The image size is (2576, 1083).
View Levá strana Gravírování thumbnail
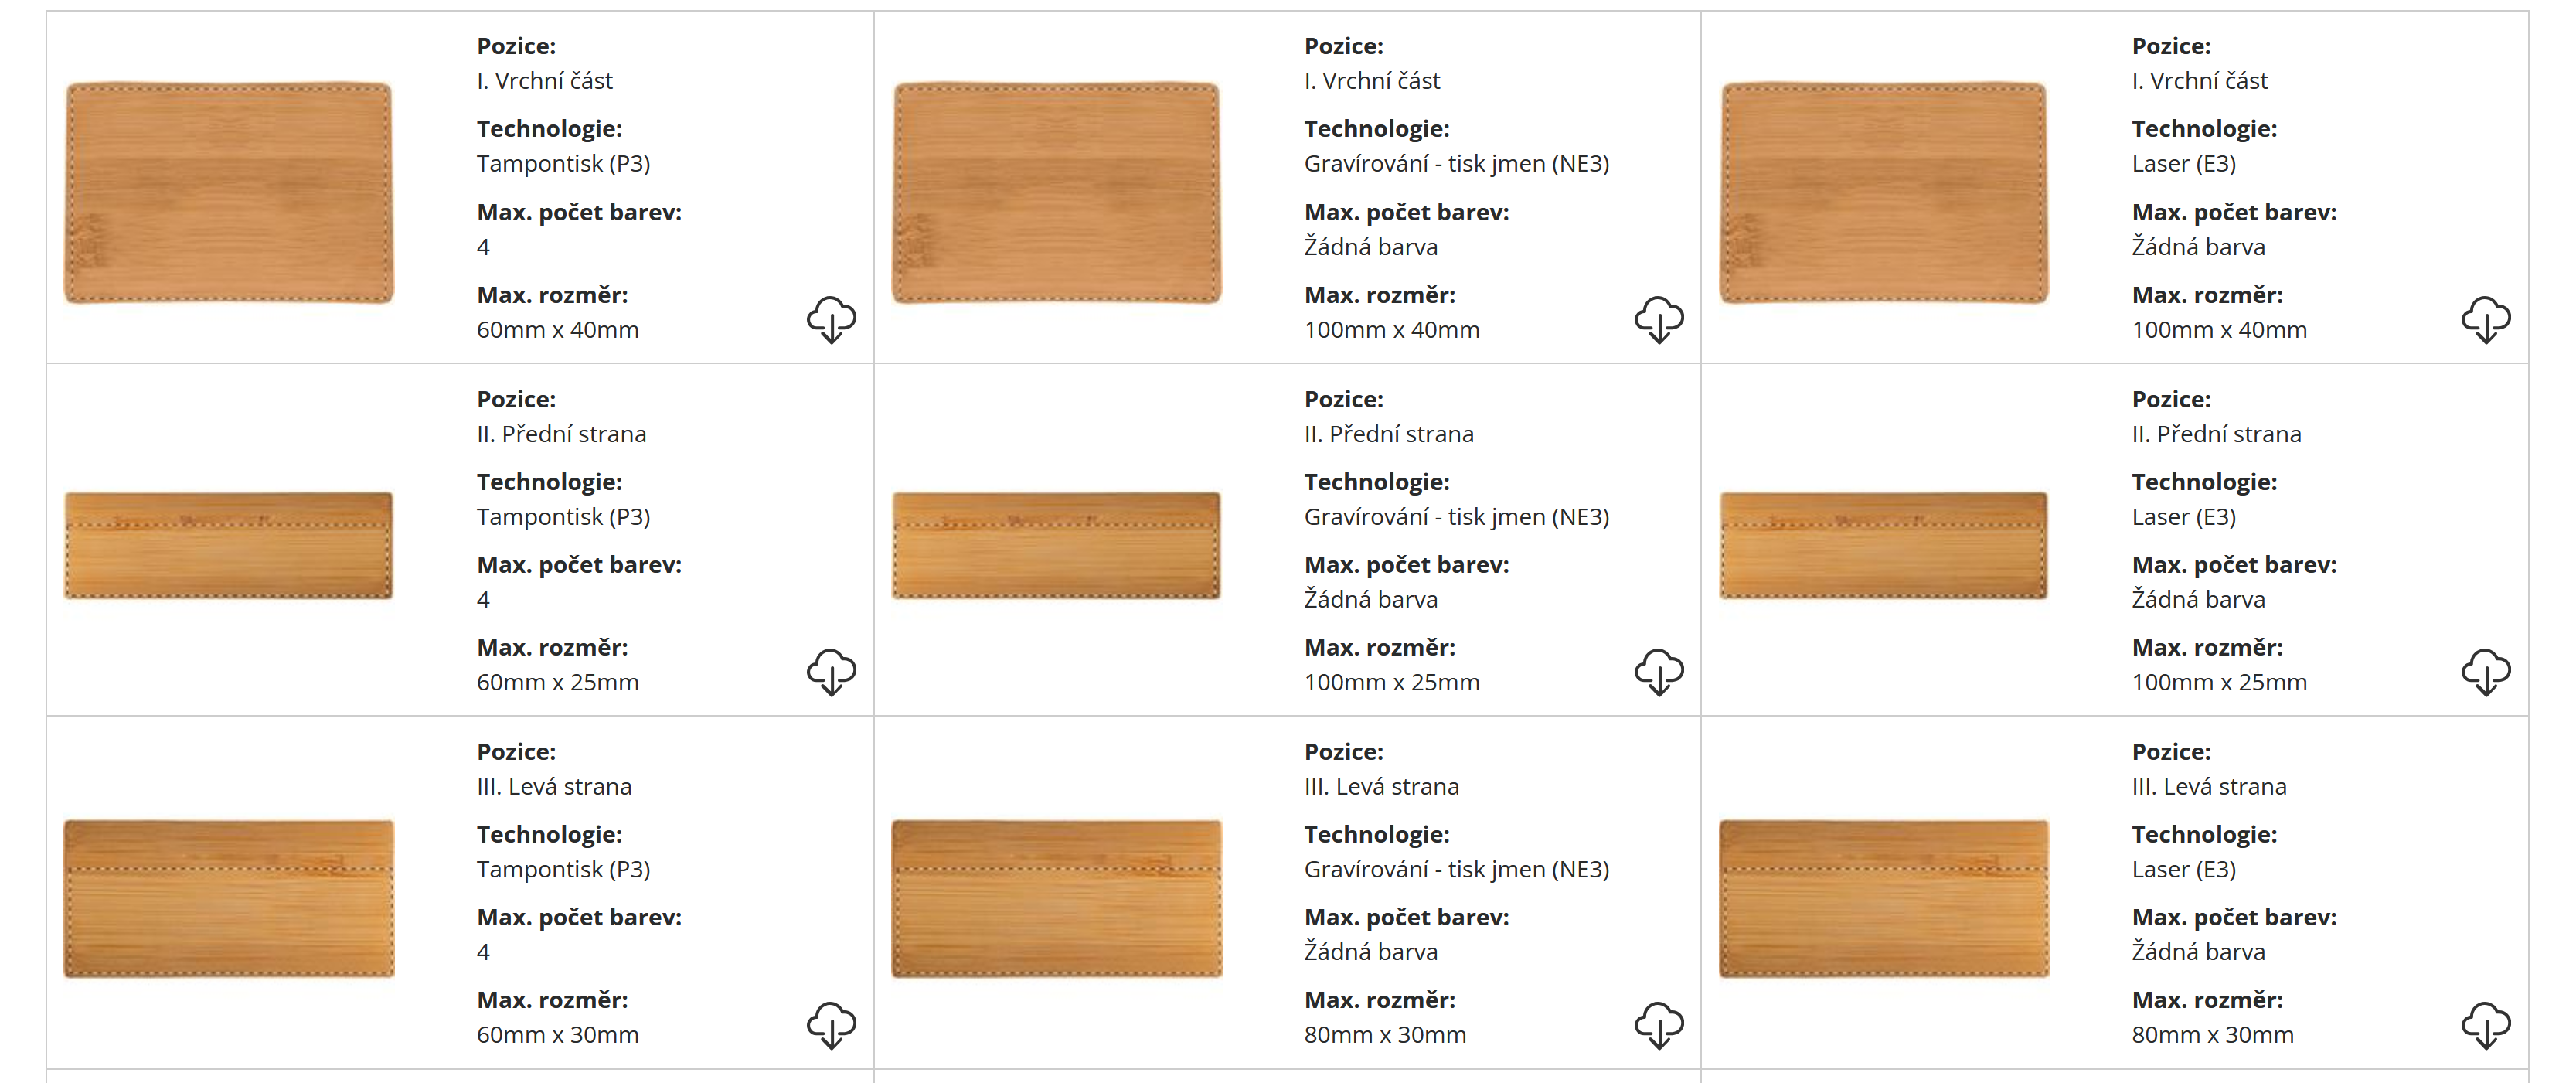coord(1056,898)
